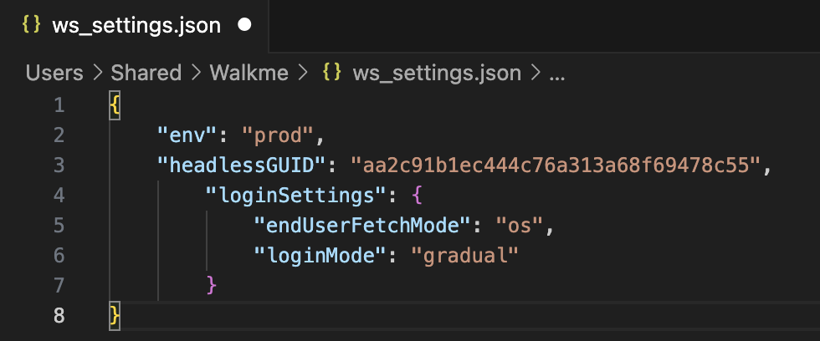Click the "prod" string value
The height and width of the screenshot is (341, 820).
(278, 135)
